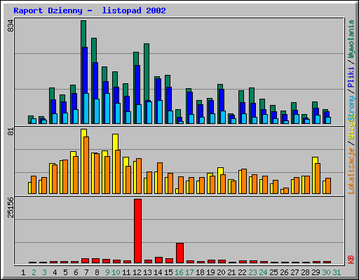
Task: Click the 'Wywołania' legend label
Action: [351, 39]
